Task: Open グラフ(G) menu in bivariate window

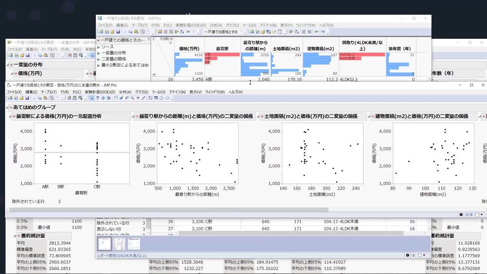Action: click(142, 92)
